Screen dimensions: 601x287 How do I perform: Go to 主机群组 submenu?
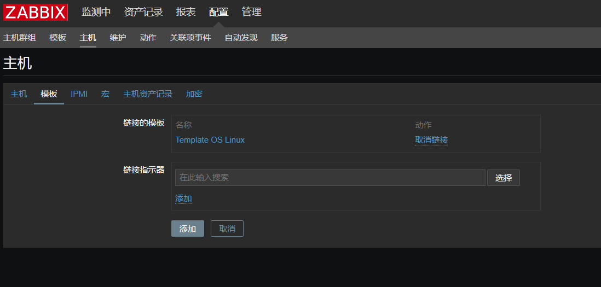tap(20, 38)
